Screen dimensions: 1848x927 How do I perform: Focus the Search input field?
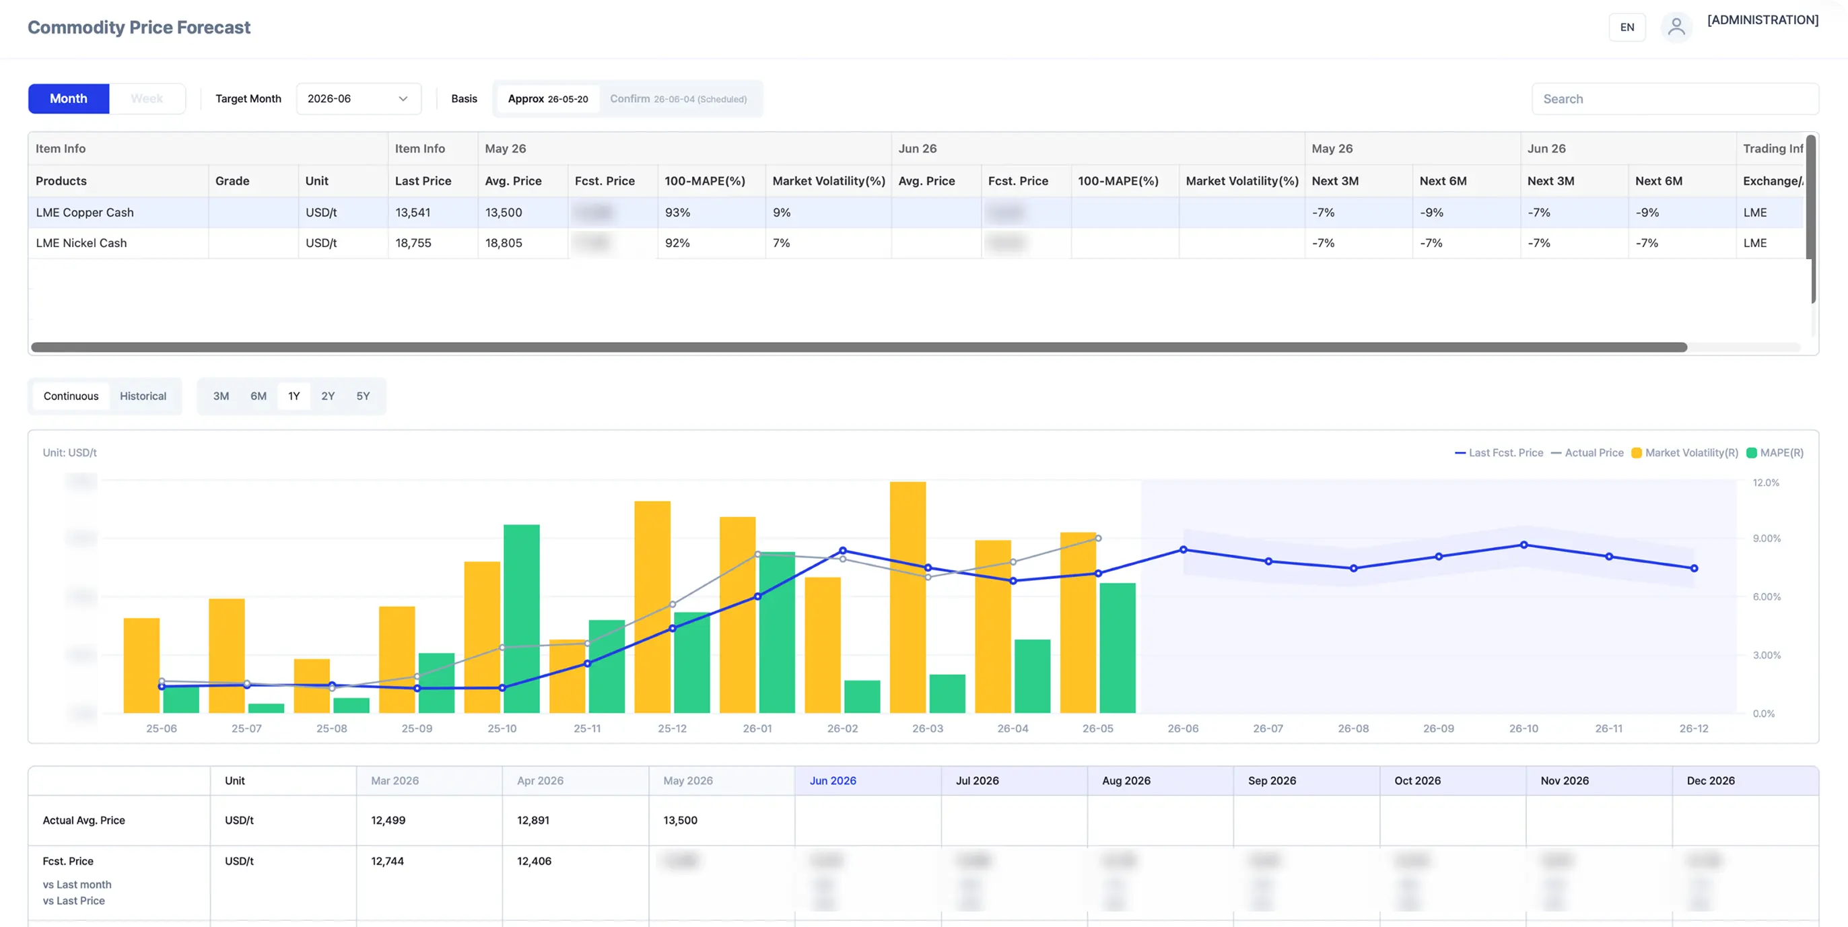click(x=1675, y=98)
